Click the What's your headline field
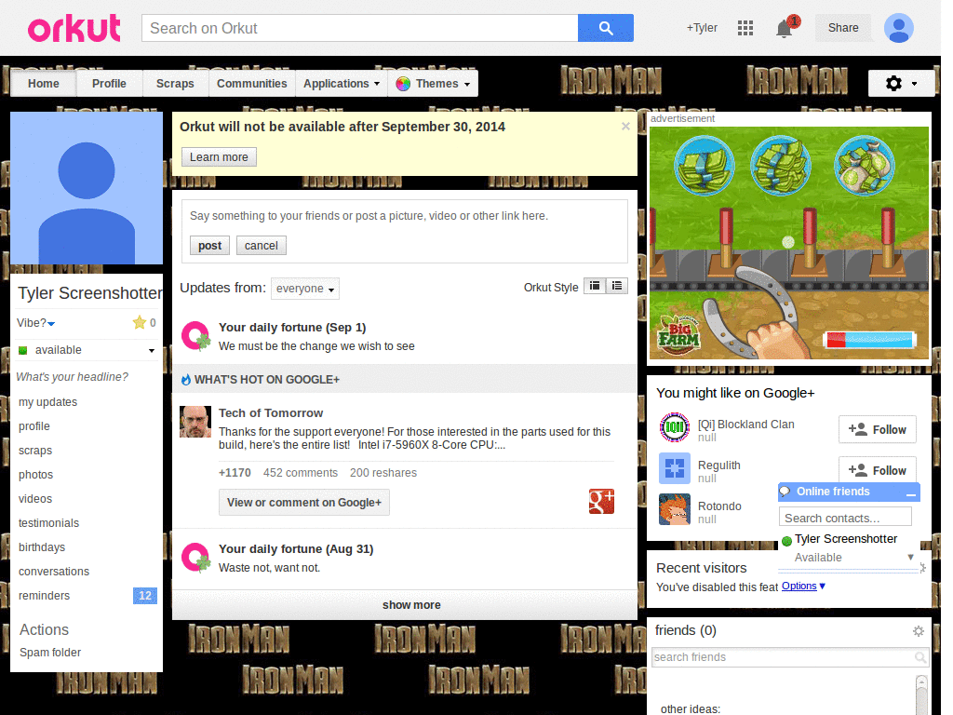The image size is (953, 715). (x=73, y=377)
